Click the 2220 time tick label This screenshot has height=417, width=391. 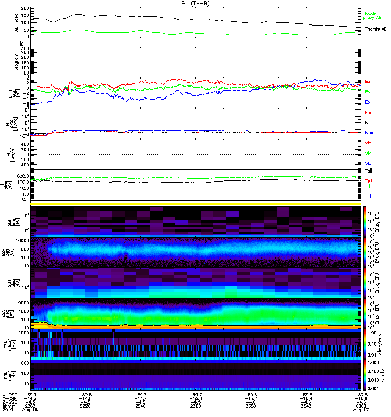pos(85,406)
